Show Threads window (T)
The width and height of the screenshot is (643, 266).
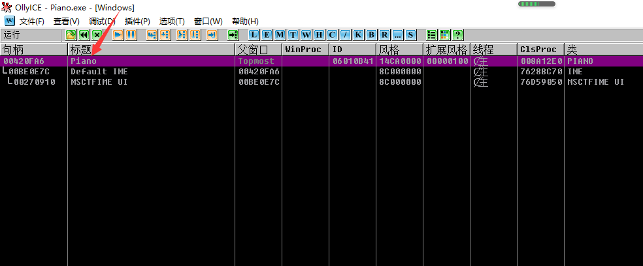293,35
